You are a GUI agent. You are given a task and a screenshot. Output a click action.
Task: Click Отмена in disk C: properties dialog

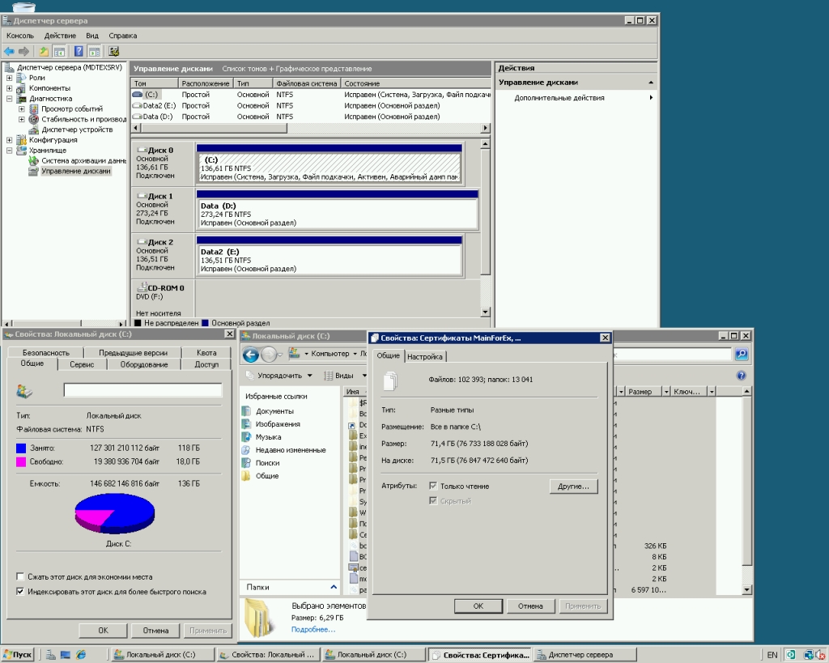point(155,631)
